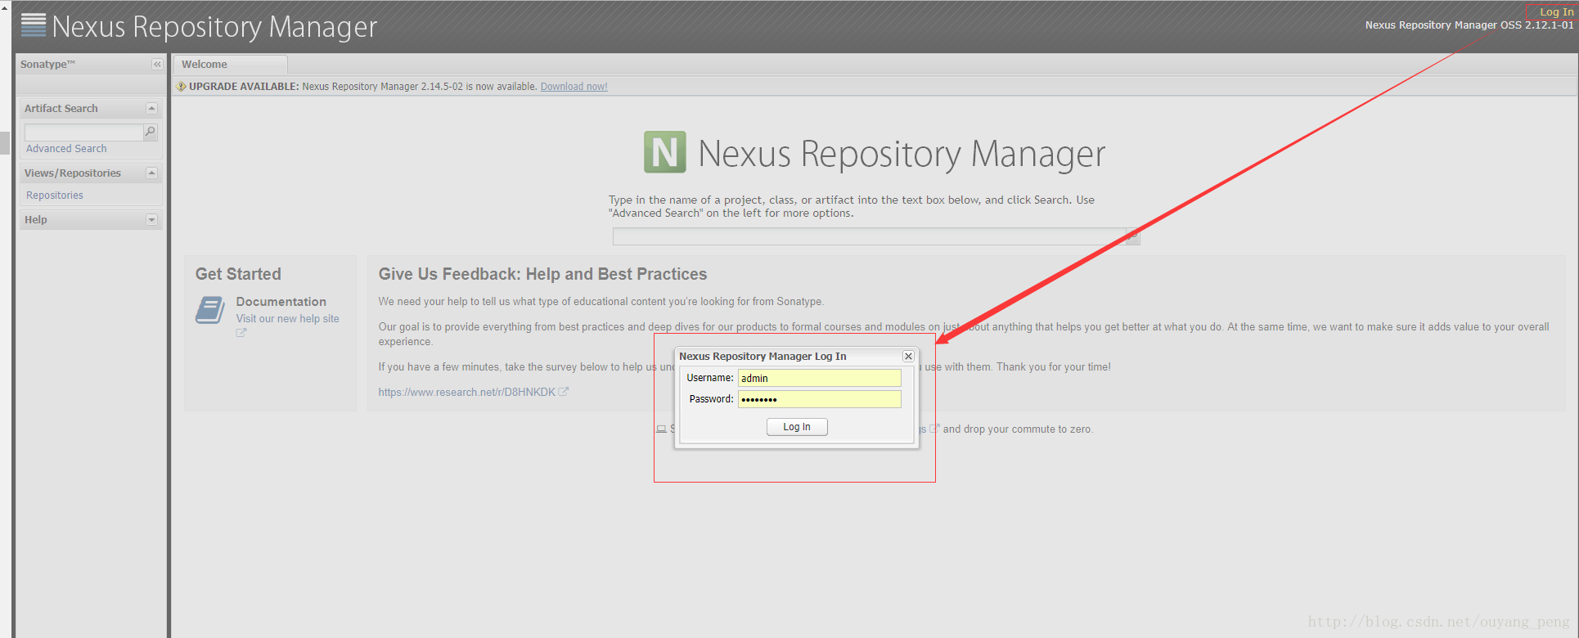1579x638 pixels.
Task: Click the Documentation book icon
Action: pos(210,311)
